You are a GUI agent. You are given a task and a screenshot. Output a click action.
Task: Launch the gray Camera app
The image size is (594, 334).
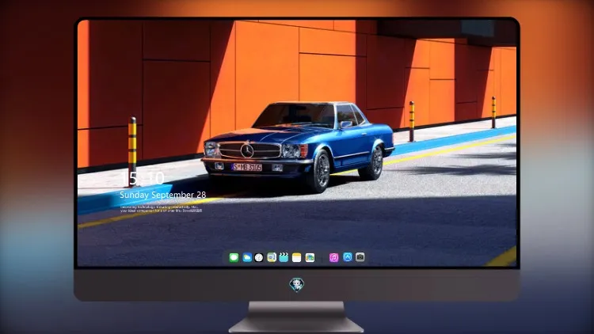point(360,257)
